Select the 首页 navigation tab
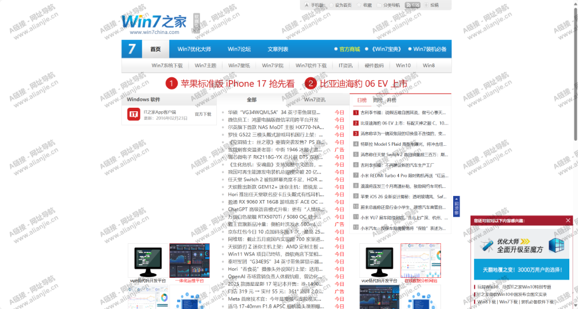578x309 pixels. 155,49
